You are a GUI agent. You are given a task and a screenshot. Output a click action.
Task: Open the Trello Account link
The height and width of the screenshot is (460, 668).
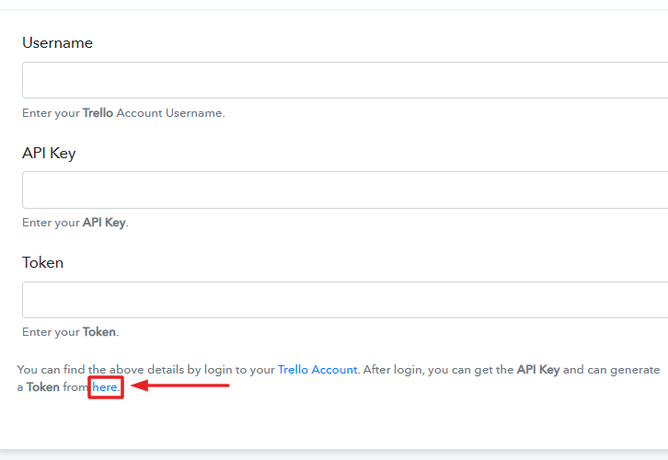(x=317, y=370)
